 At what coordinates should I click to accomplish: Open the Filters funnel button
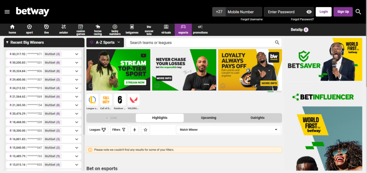click(x=119, y=130)
